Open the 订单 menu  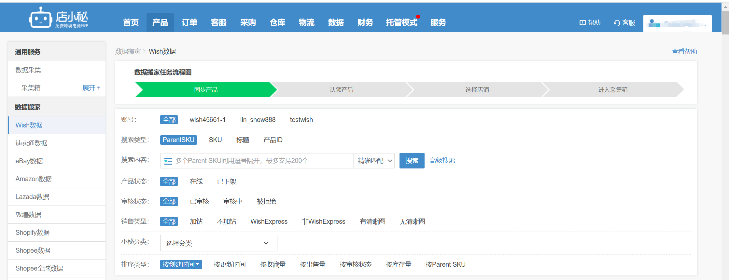tap(189, 22)
